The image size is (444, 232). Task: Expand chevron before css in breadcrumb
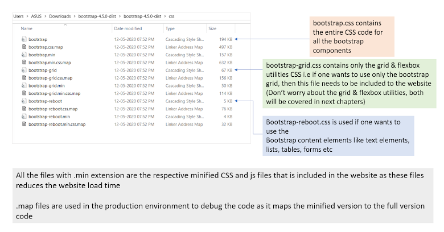coord(165,16)
